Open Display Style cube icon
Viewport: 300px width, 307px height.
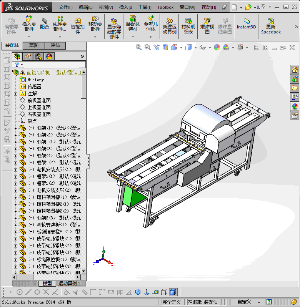(x=188, y=47)
